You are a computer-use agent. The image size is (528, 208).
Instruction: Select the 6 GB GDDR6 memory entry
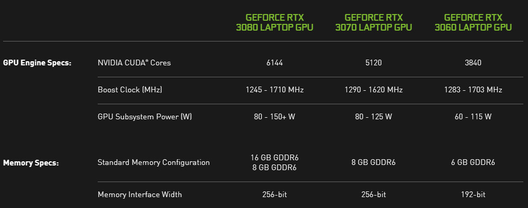point(473,162)
